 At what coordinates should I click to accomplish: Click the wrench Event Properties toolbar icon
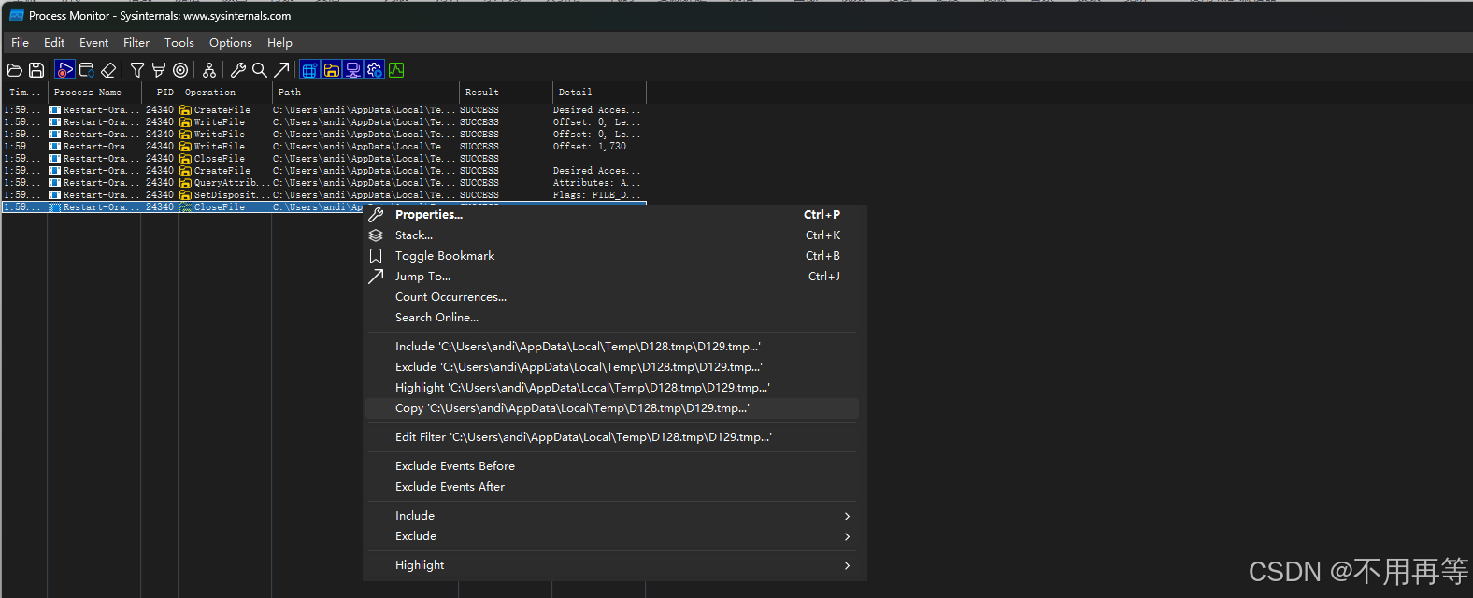pyautogui.click(x=238, y=70)
